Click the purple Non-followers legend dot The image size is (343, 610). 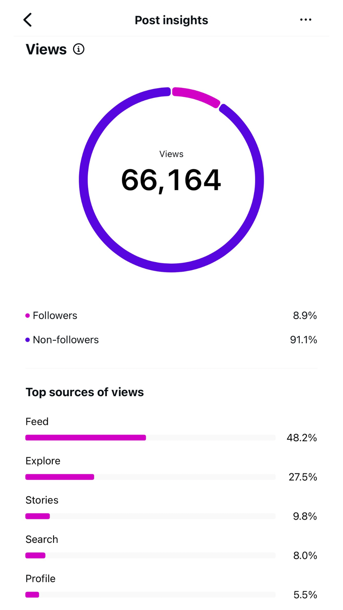[27, 339]
